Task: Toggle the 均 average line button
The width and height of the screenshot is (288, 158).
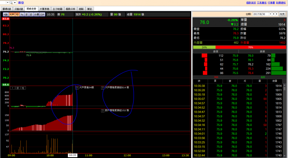Action: [18, 14]
